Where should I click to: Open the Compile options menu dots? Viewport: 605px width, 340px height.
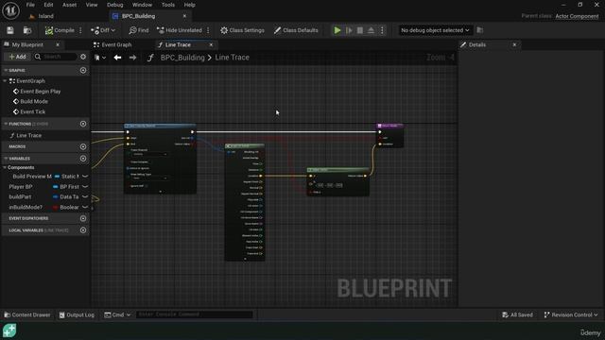coord(80,30)
